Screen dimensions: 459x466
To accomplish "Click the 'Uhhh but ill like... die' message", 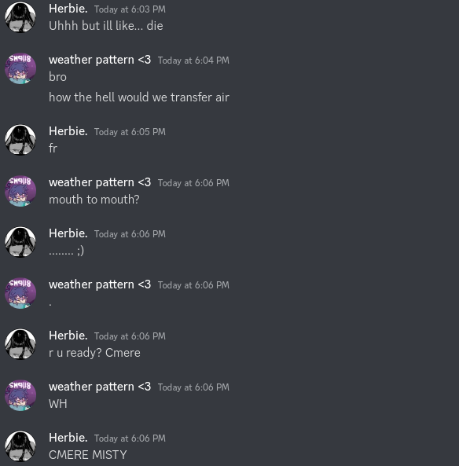I will click(106, 26).
